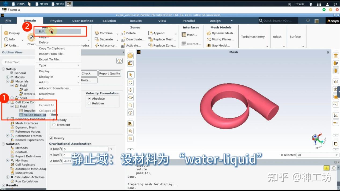Open the help question mark in task page
340x191 pixels.
tap(119, 61)
